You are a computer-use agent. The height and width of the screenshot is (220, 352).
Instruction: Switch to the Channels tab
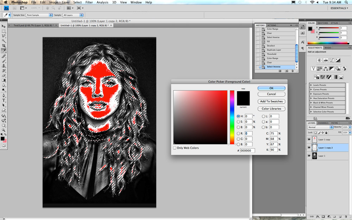(323, 123)
